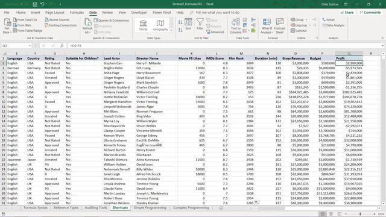Open the Get Data menu
Screen dimensions: 386x217
click(x=7, y=26)
